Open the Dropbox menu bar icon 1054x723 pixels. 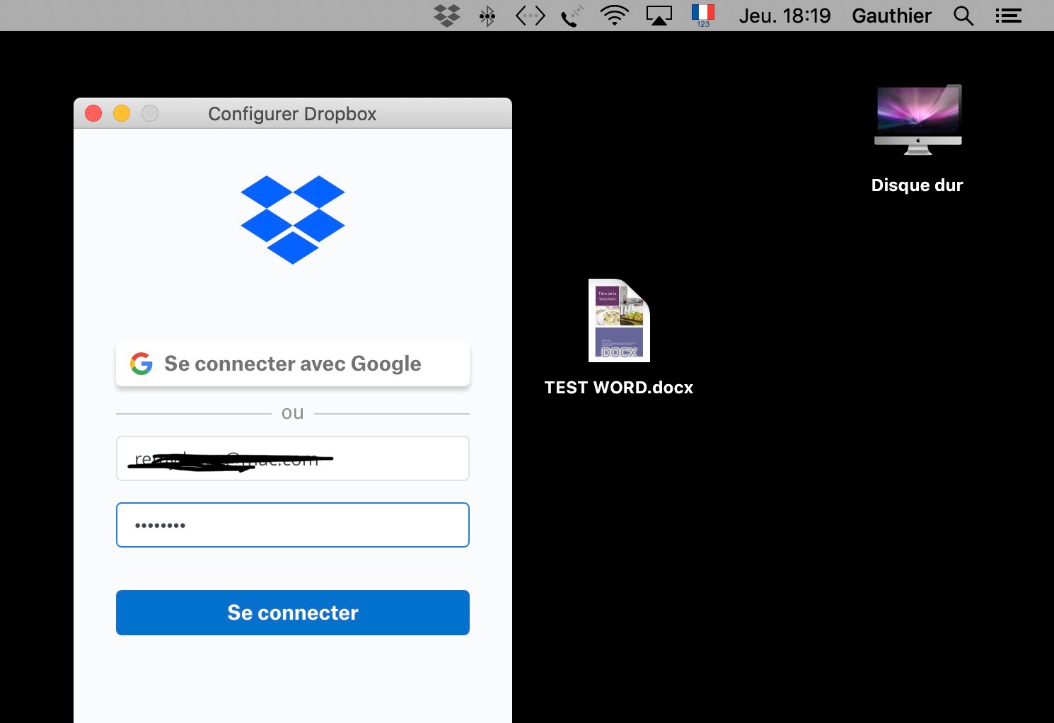[447, 16]
